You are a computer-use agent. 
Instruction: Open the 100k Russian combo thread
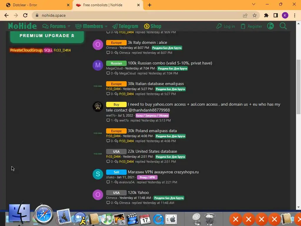click(170, 63)
